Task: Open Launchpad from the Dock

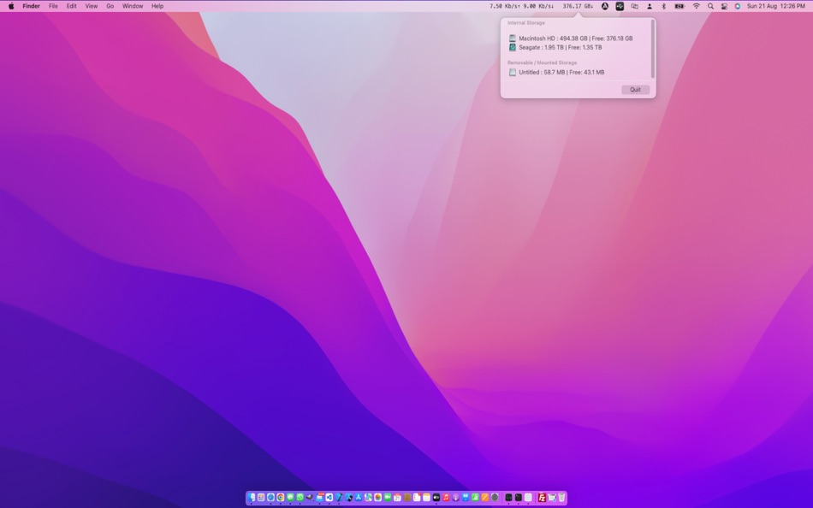Action: coord(261,497)
